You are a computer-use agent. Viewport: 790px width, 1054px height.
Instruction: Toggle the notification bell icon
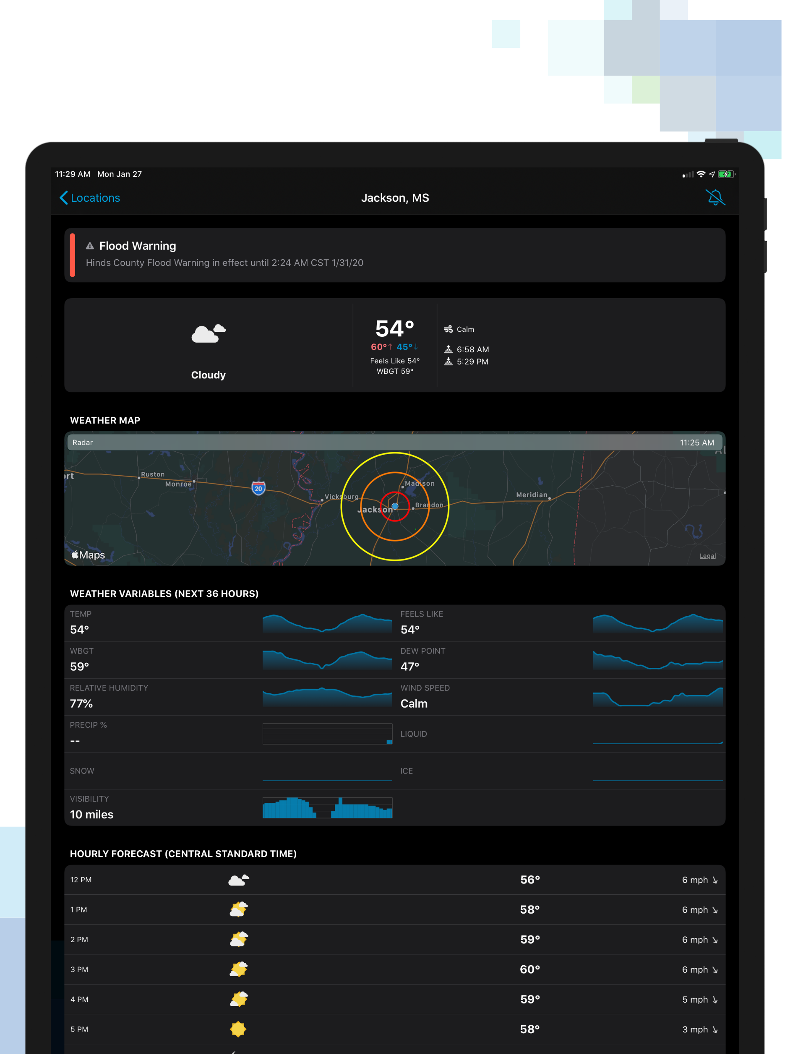pyautogui.click(x=715, y=197)
